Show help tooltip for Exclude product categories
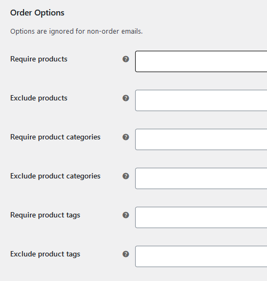This screenshot has width=267, height=281. [126, 176]
